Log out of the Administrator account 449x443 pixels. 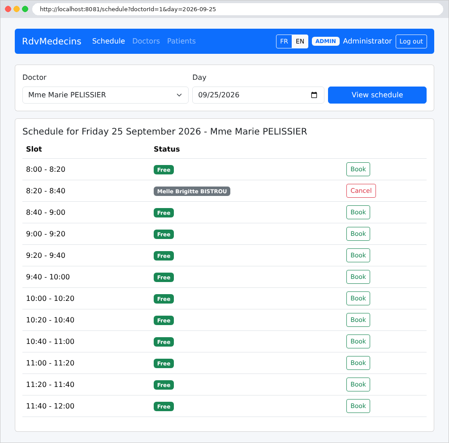pyautogui.click(x=411, y=41)
